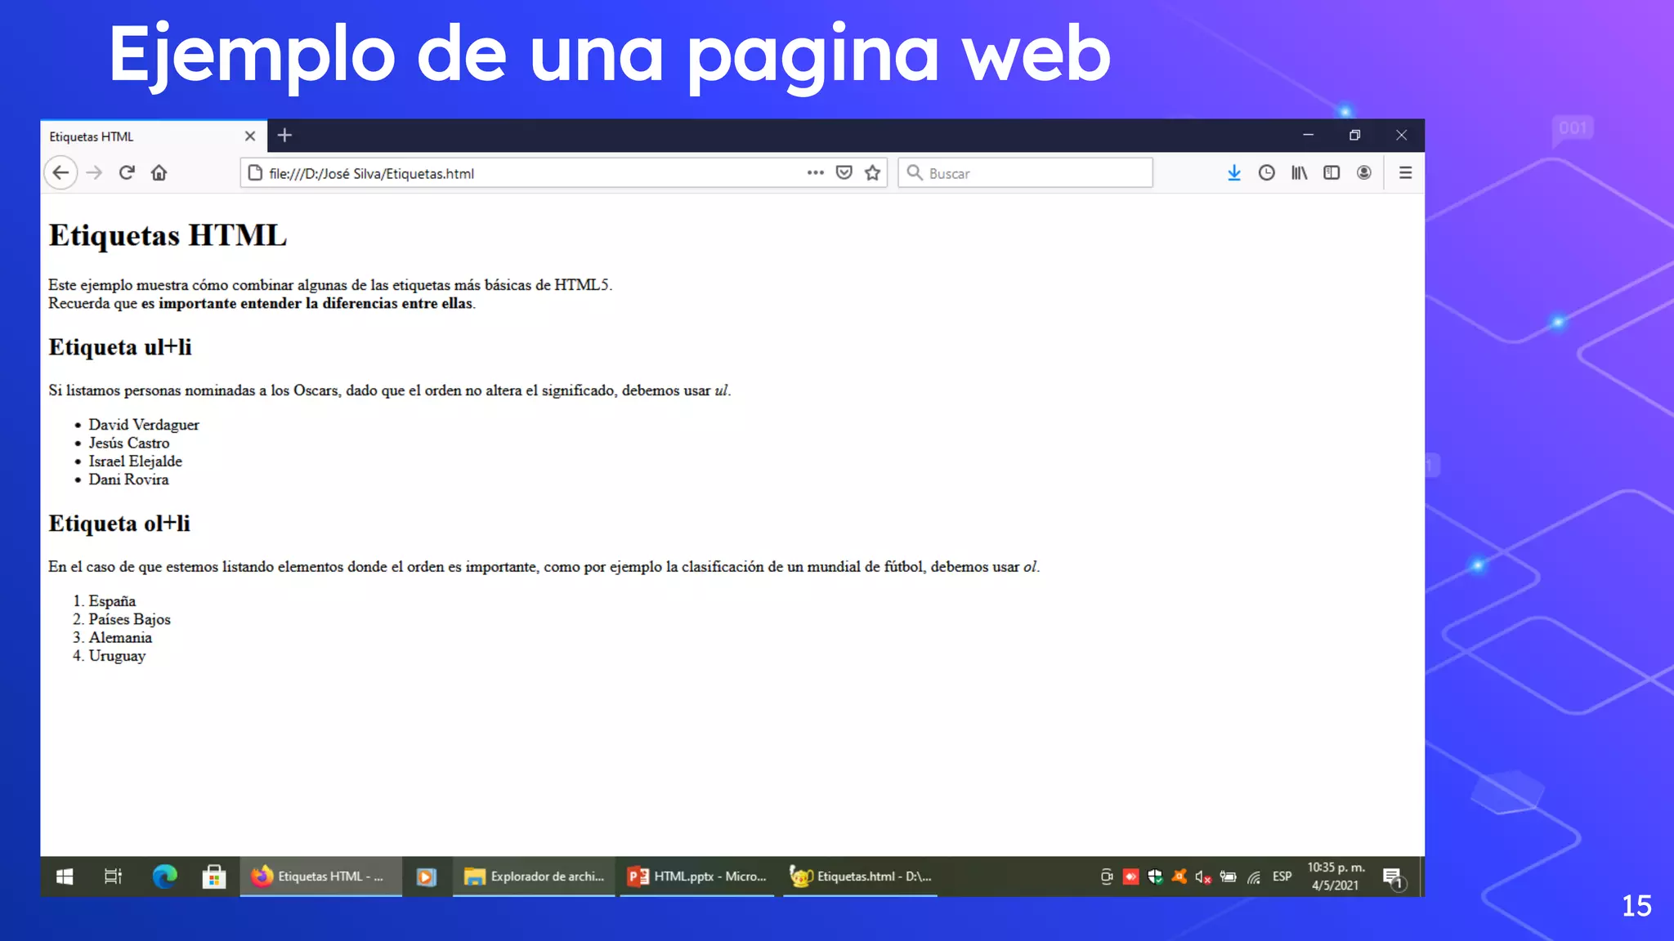Launch Microsoft Edge from taskbar
Screen dimensions: 1674x941
pyautogui.click(x=164, y=876)
